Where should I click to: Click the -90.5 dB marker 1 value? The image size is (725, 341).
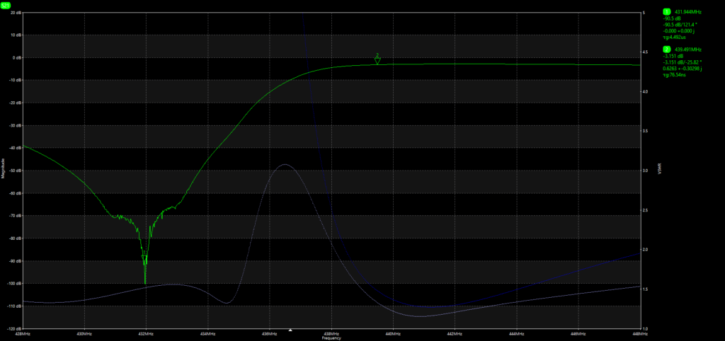click(672, 18)
